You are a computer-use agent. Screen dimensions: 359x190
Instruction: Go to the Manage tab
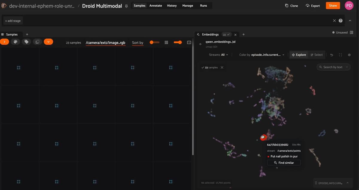[188, 6]
